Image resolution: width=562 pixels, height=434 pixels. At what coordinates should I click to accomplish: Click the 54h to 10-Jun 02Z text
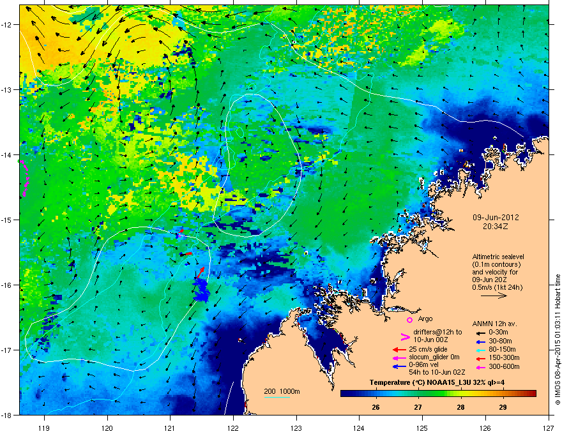(x=437, y=372)
